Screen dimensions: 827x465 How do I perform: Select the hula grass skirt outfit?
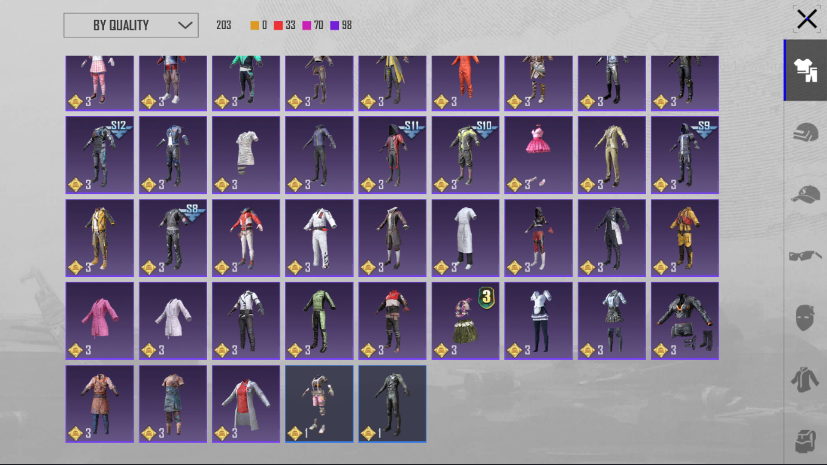click(465, 321)
